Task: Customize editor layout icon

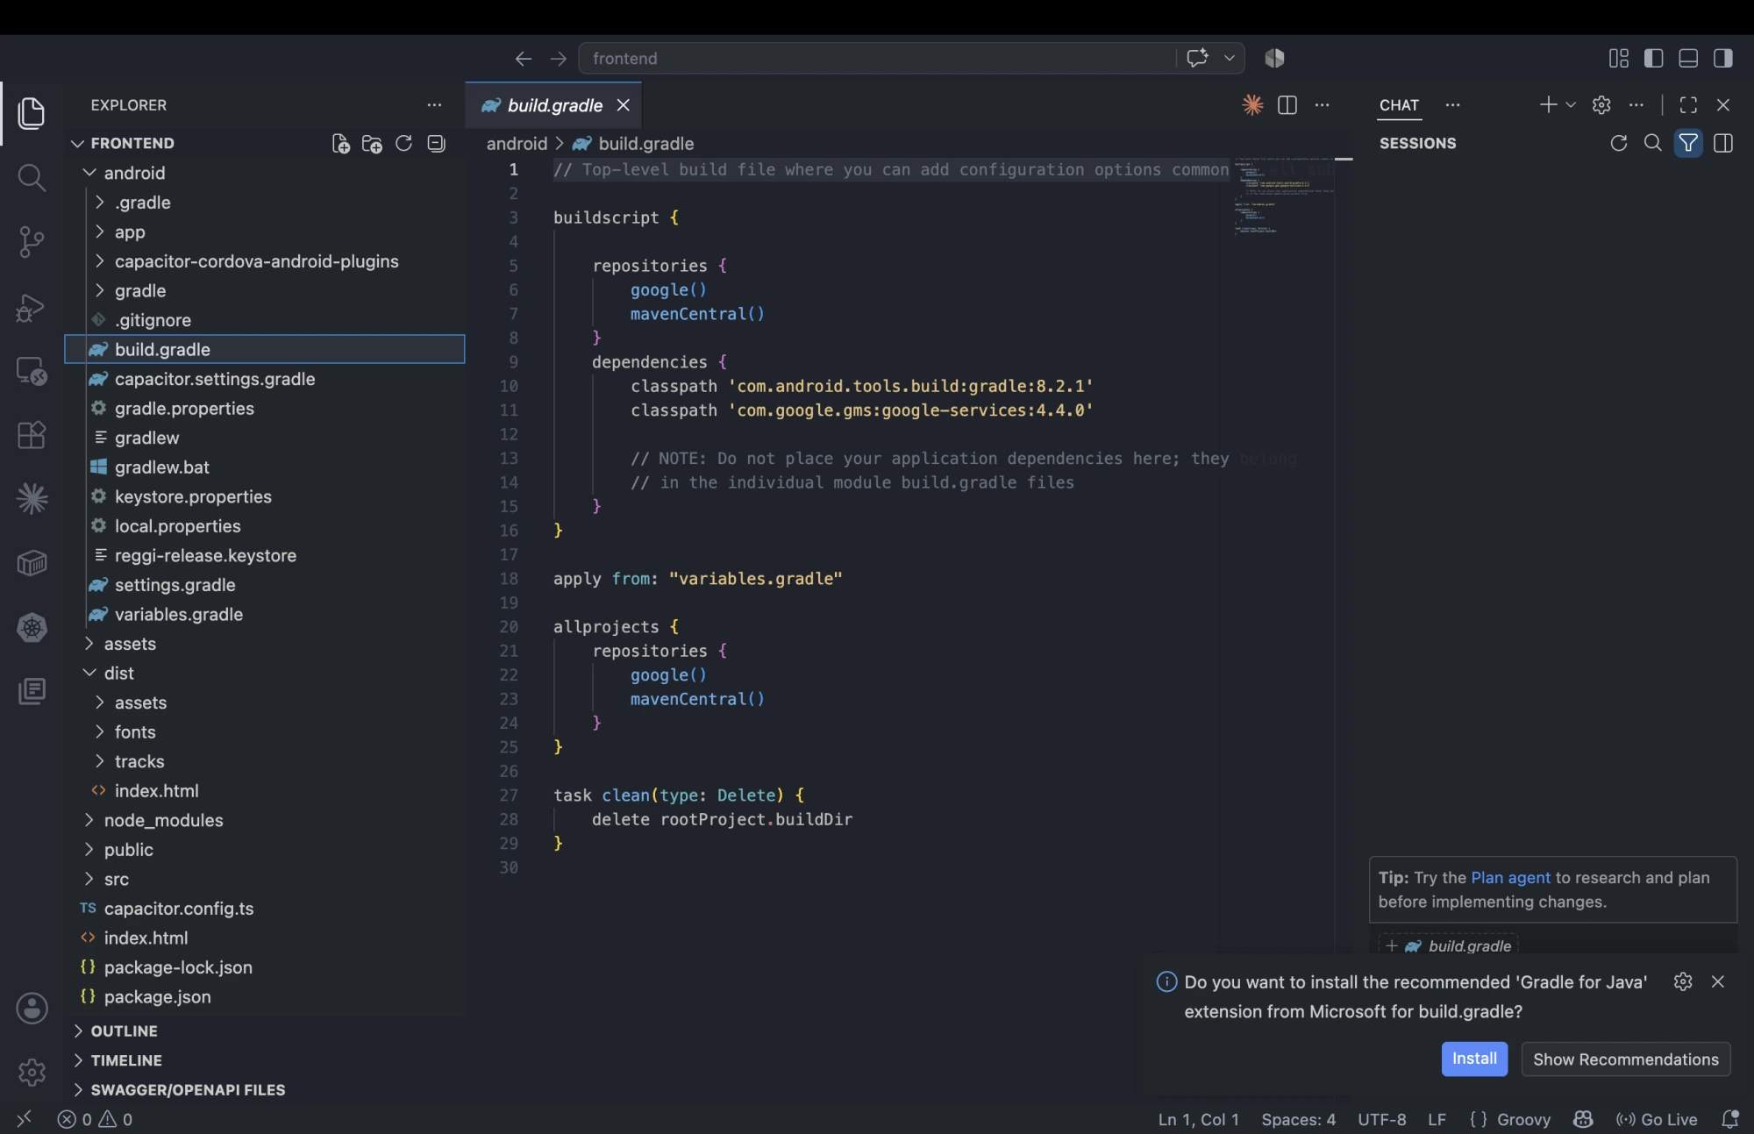Action: pos(1619,58)
